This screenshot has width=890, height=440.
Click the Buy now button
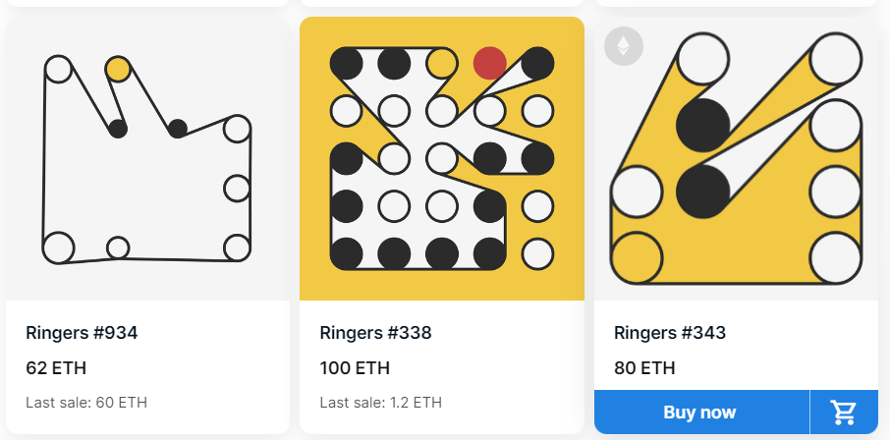tap(701, 412)
